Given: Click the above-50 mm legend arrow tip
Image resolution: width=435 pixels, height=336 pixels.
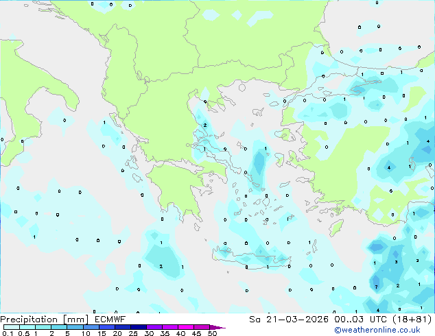Looking at the screenshot, I should coord(217,327).
